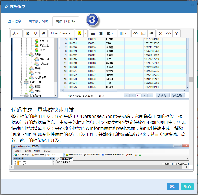Click the 确定 button

pos(173,186)
